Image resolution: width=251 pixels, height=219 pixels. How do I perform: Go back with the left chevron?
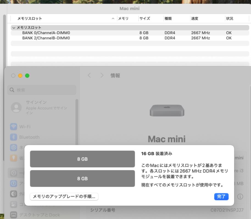89,75
